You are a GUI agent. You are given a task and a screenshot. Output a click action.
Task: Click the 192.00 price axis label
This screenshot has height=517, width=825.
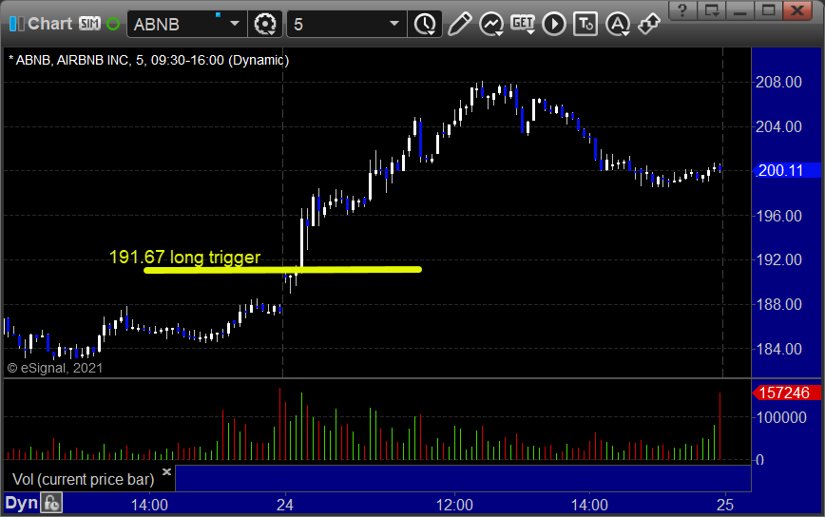[x=778, y=259]
